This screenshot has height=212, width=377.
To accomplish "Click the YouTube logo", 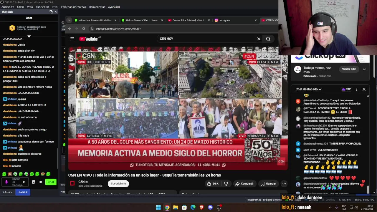I will click(x=88, y=39).
